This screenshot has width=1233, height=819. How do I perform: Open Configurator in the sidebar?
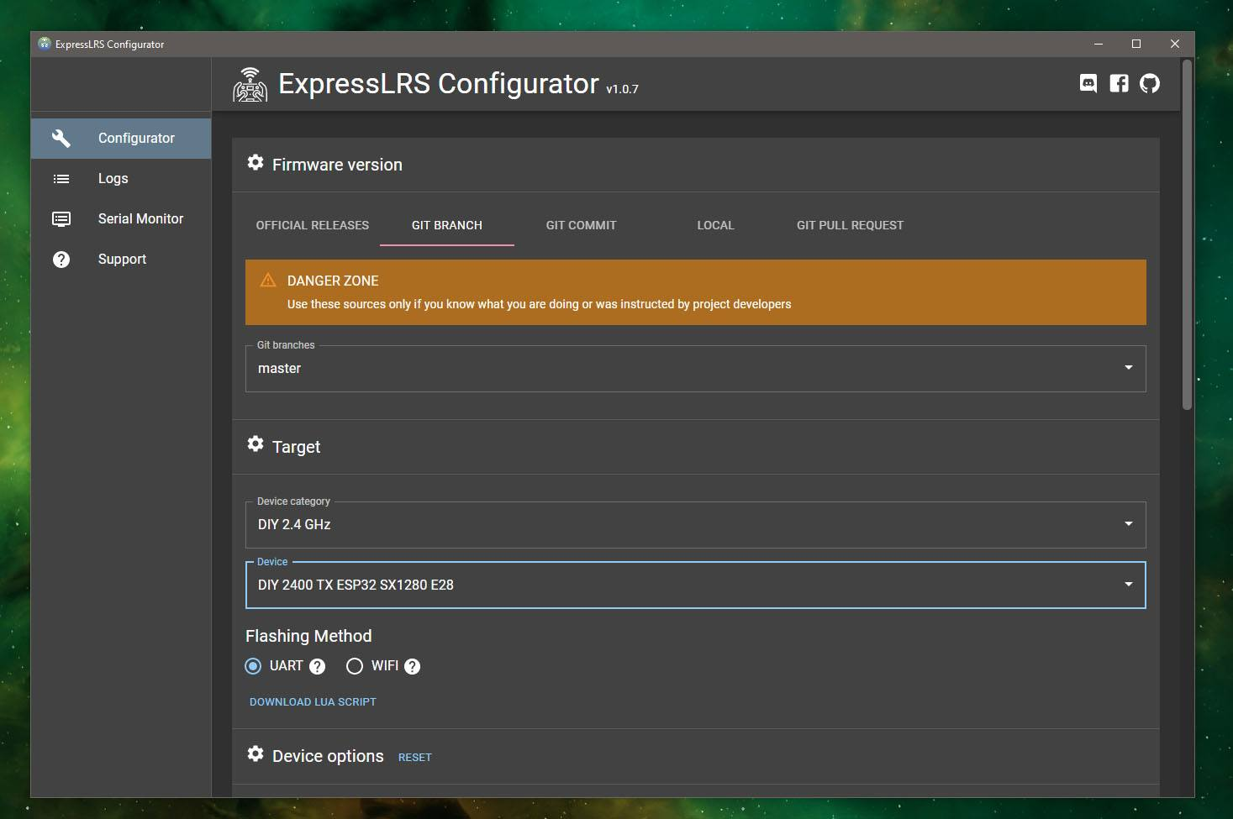(121, 139)
